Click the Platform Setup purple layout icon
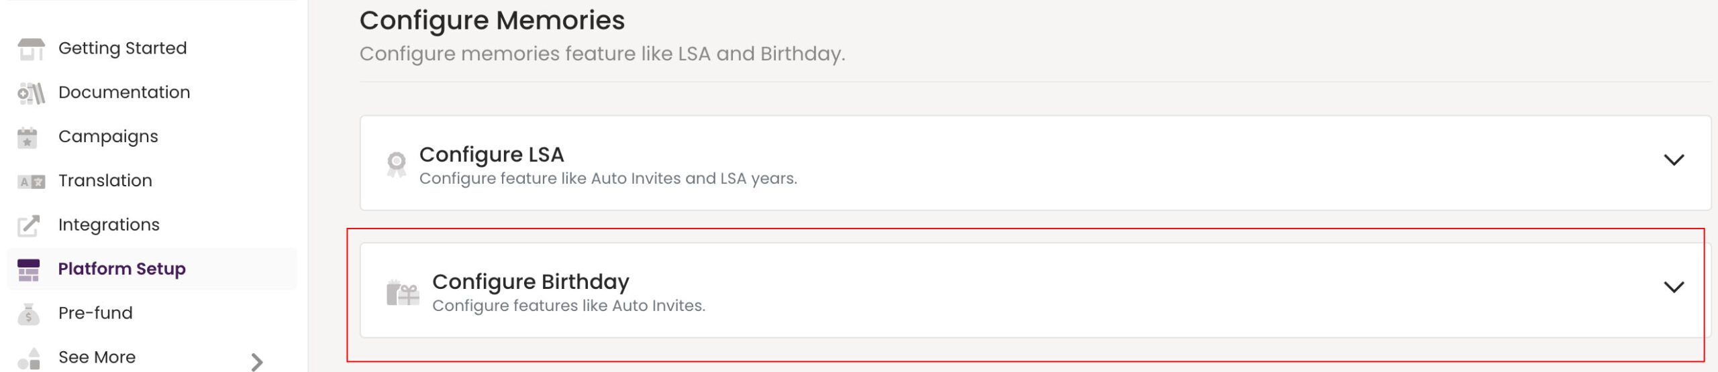This screenshot has width=1718, height=372. tap(28, 269)
